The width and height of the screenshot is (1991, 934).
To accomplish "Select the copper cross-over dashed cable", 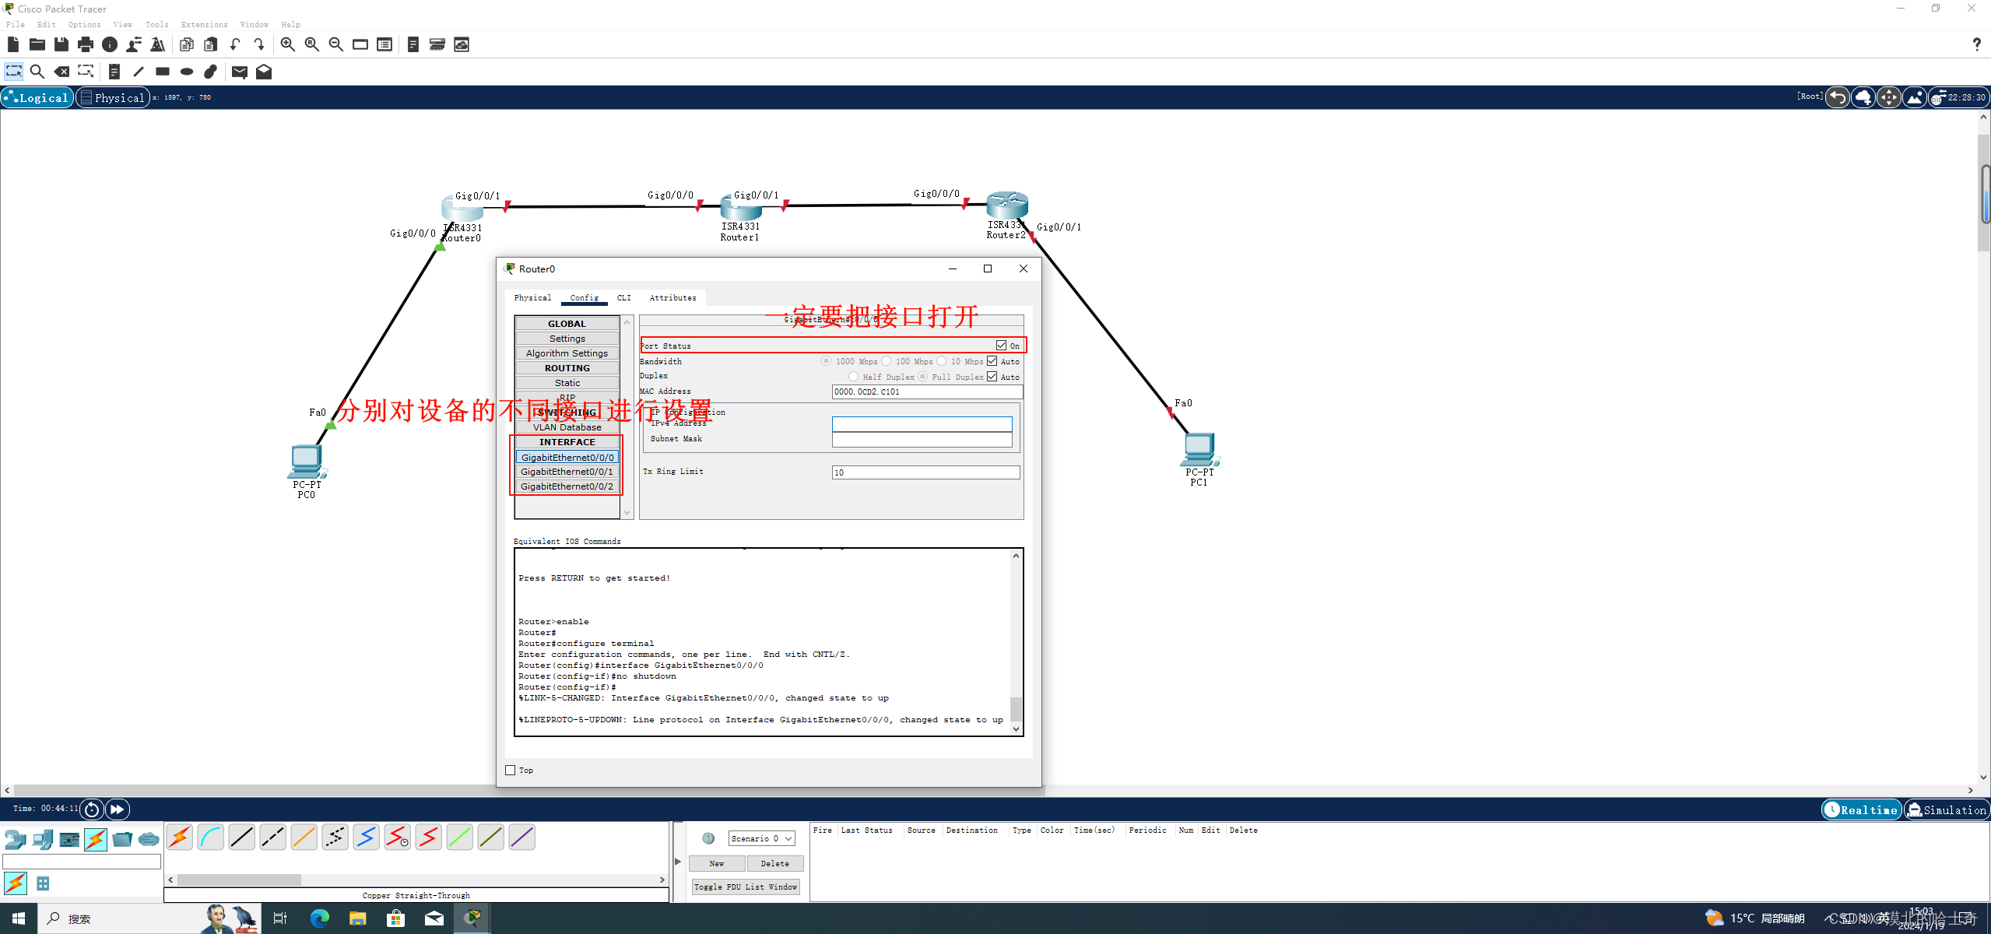I will point(273,837).
